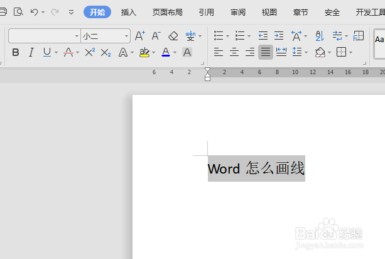Click the show paragraph marks icon
Image resolution: width=385 pixels, height=259 pixels.
[337, 36]
